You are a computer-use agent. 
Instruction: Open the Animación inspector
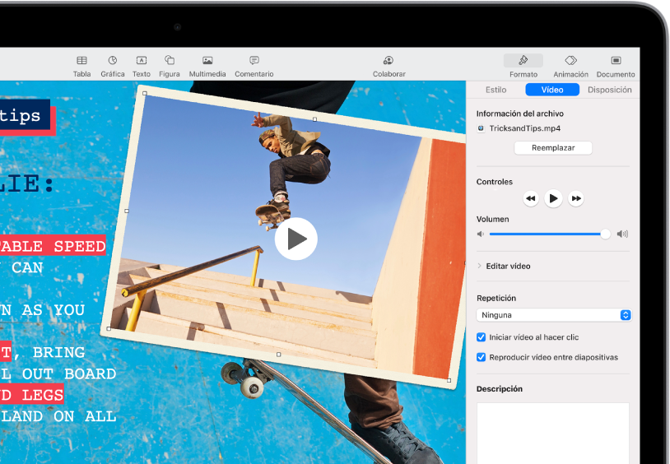click(x=570, y=61)
